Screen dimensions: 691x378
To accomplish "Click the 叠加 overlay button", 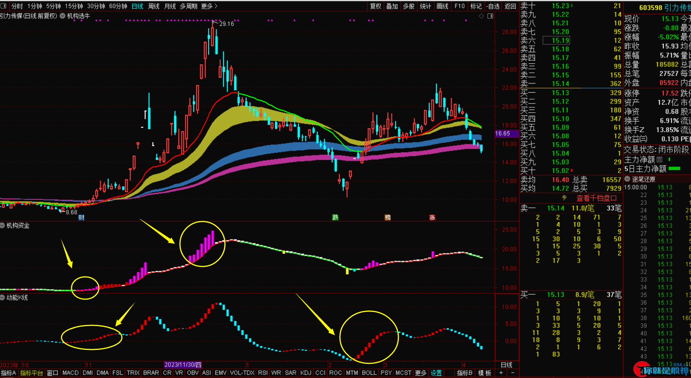I will tap(392, 6).
